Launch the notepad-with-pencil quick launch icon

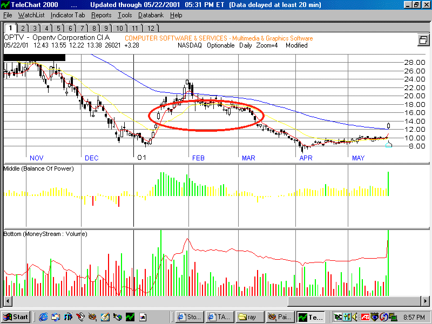(105, 317)
